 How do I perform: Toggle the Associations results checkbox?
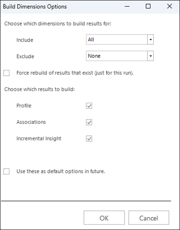coord(89,122)
